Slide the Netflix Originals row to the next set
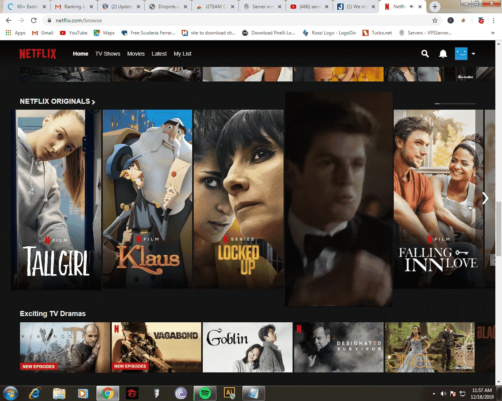The height and width of the screenshot is (401, 502). click(485, 198)
